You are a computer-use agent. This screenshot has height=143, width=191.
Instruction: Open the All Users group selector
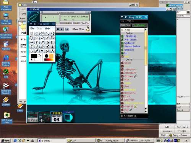[128, 116]
